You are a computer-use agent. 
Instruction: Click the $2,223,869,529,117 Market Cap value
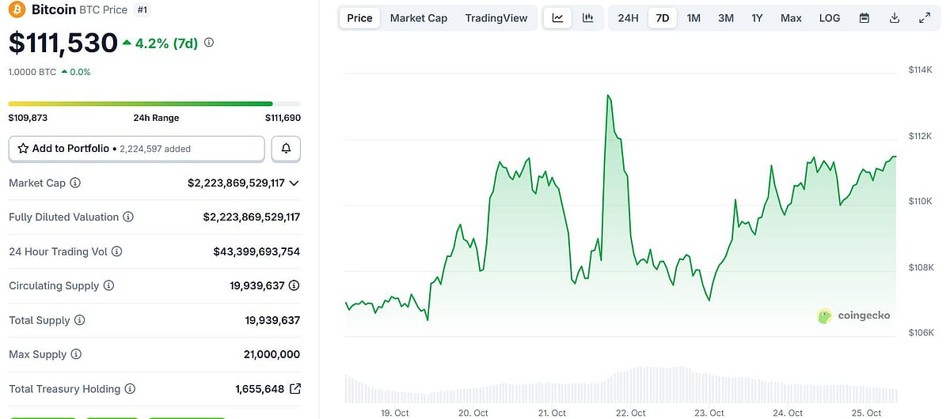click(x=236, y=183)
